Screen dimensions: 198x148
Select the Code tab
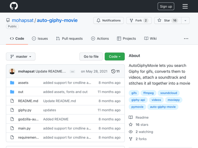(x=17, y=39)
